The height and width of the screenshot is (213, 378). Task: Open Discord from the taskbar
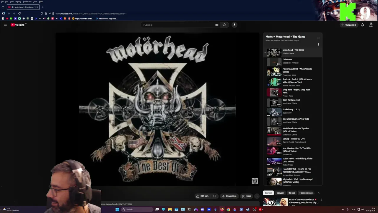202,209
